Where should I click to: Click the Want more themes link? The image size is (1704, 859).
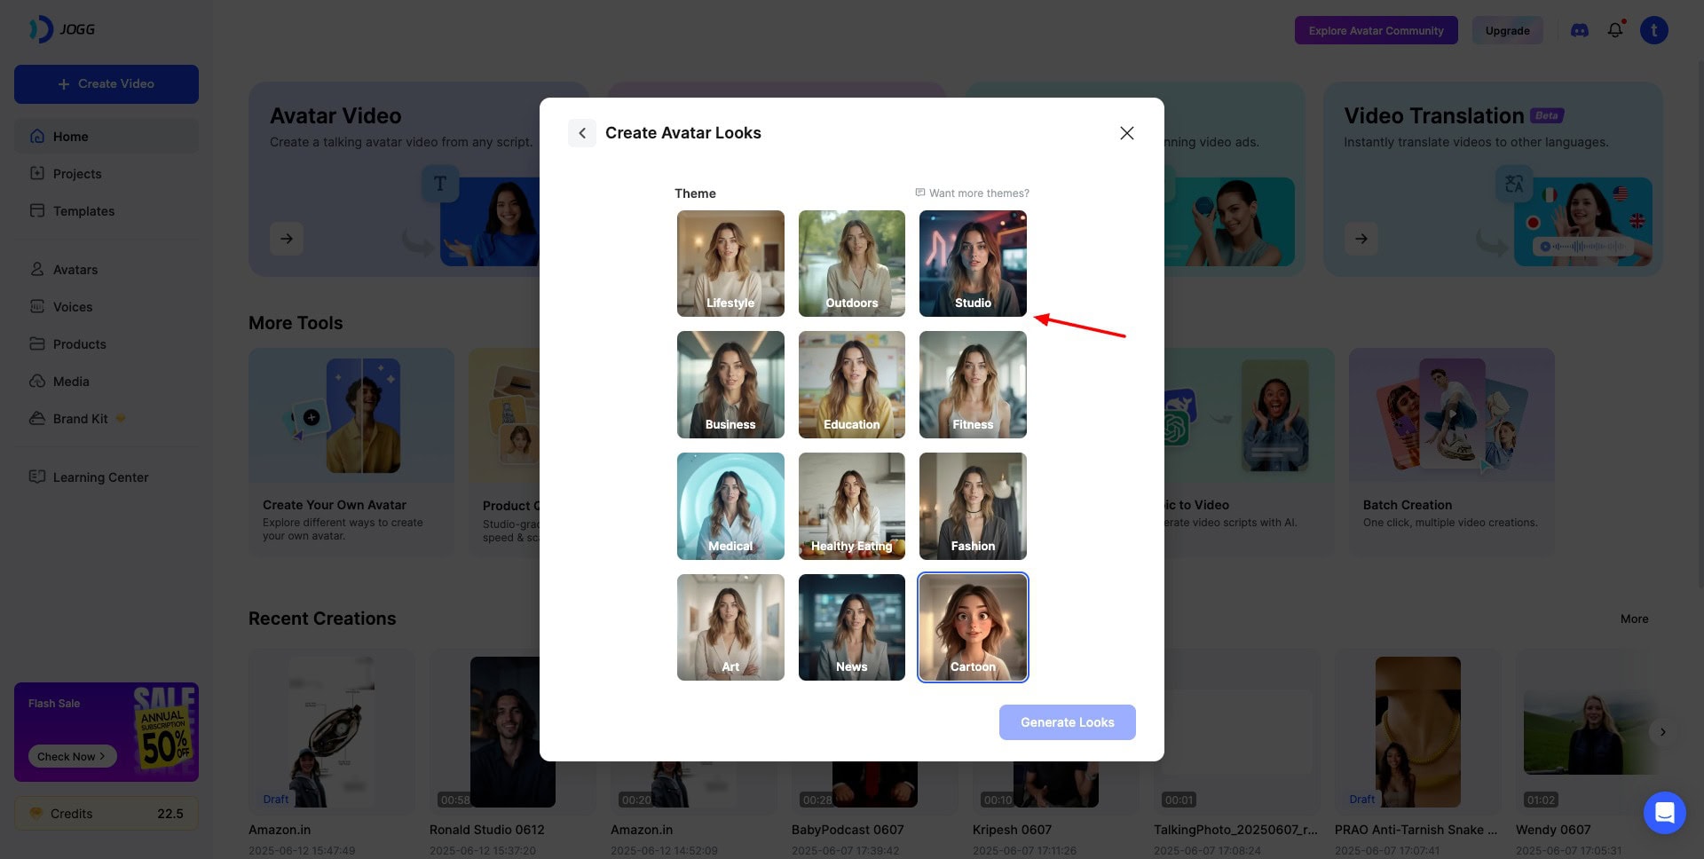pyautogui.click(x=973, y=193)
